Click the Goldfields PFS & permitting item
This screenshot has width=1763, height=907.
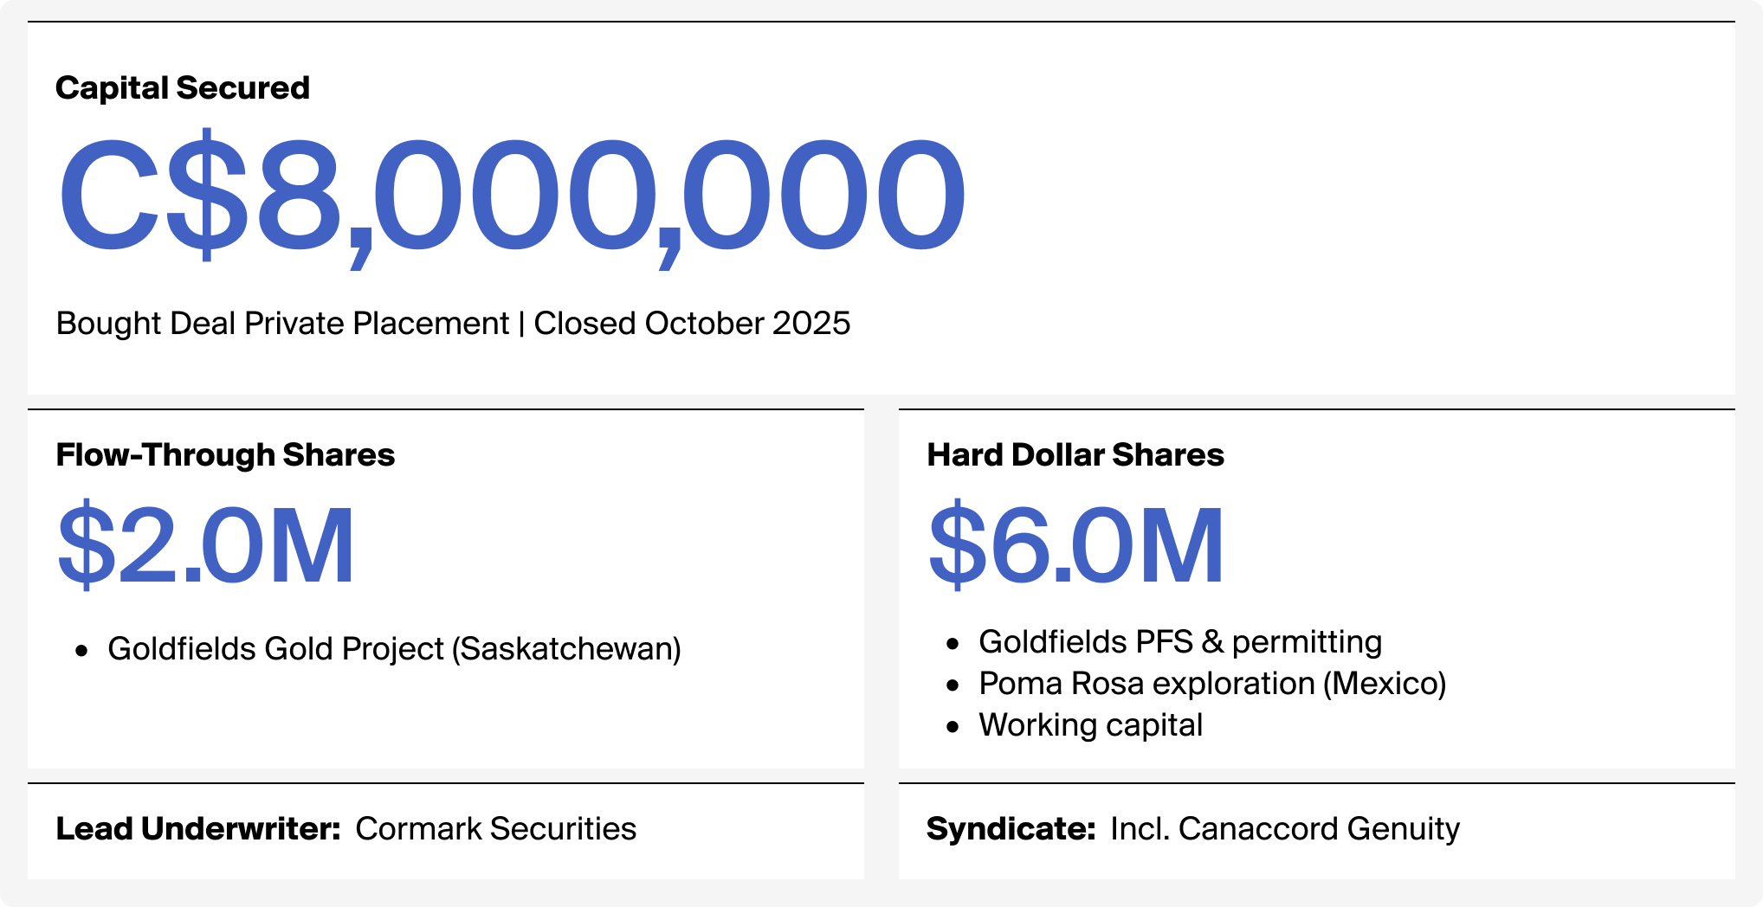pos(1179,642)
